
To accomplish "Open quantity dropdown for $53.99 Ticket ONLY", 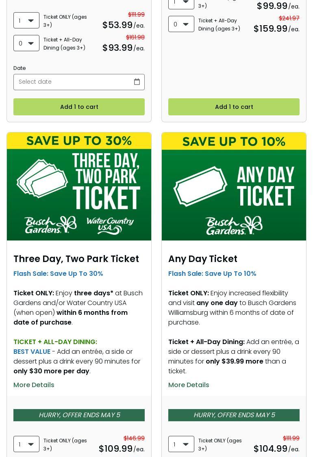I will 26,20.
